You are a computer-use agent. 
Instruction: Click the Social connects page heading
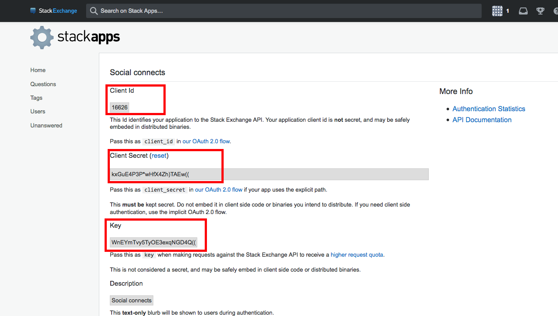tap(138, 73)
